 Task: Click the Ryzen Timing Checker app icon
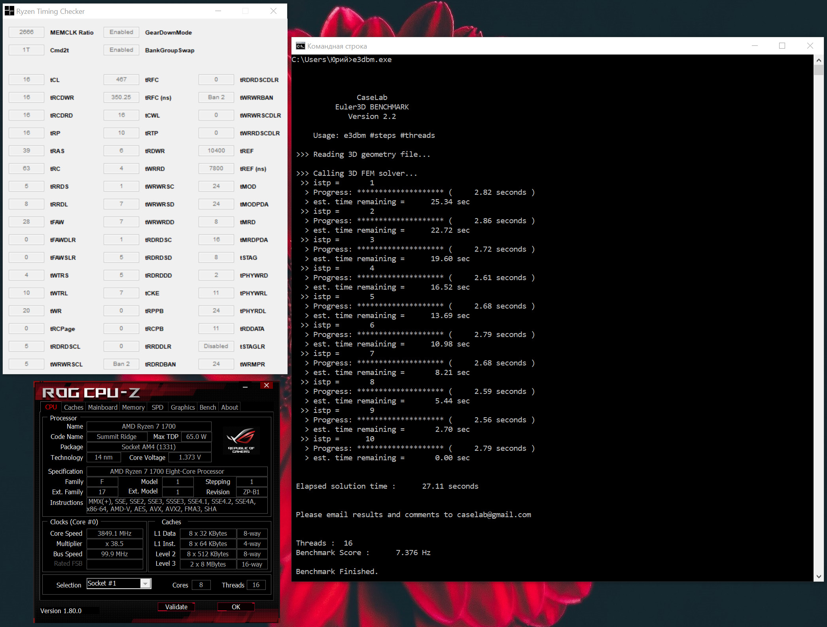[x=9, y=11]
